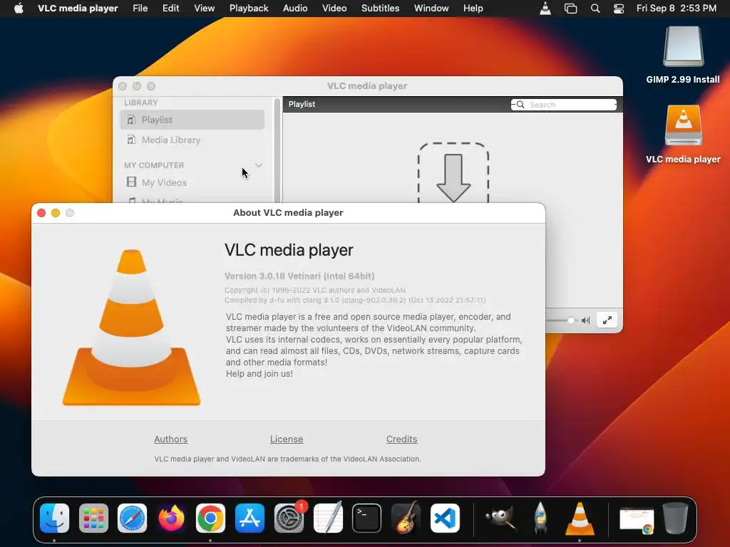This screenshot has width=730, height=547.
Task: Open the File menu
Action: point(140,9)
